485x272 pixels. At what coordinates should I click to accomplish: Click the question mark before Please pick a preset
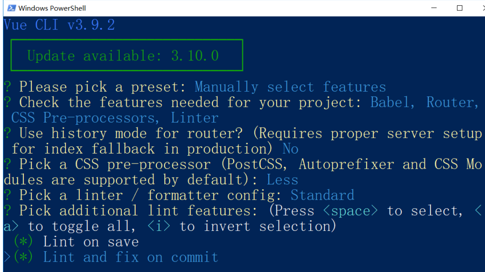coord(8,87)
